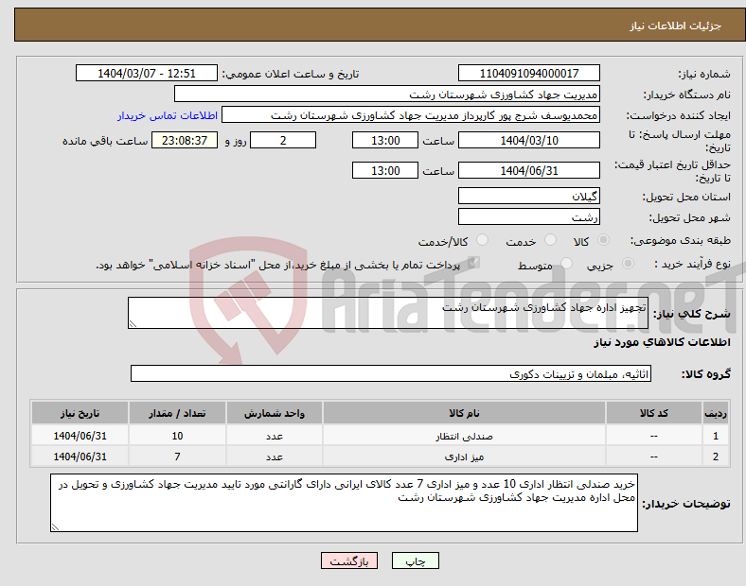The width and height of the screenshot is (746, 586).
Task: Click the بازگشت back button
Action: click(x=349, y=560)
